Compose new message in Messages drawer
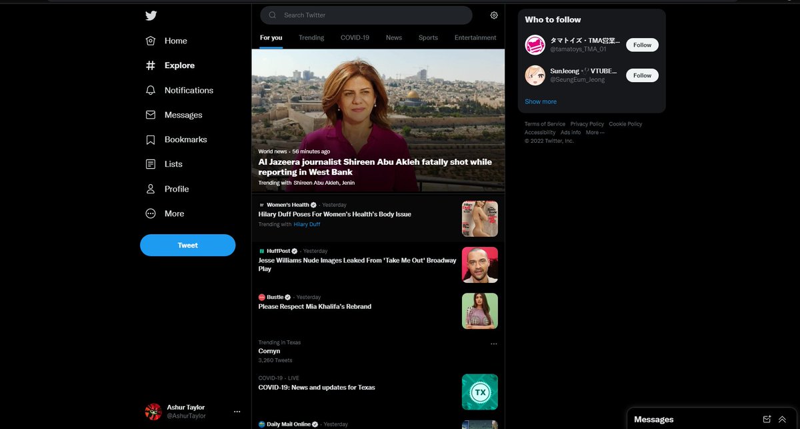This screenshot has height=429, width=800. 767,419
